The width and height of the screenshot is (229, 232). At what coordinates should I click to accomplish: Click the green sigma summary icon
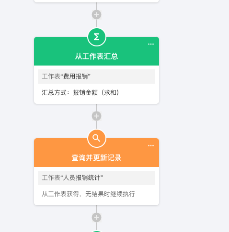coord(97,37)
